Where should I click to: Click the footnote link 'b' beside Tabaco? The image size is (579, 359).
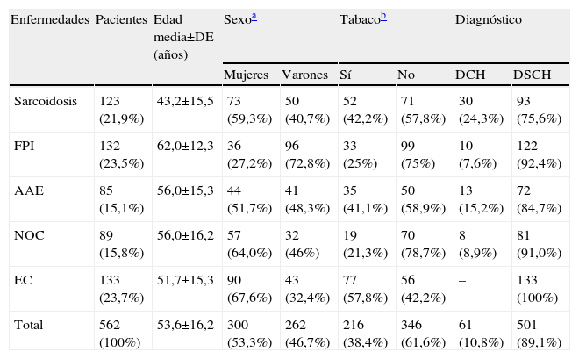pyautogui.click(x=383, y=18)
